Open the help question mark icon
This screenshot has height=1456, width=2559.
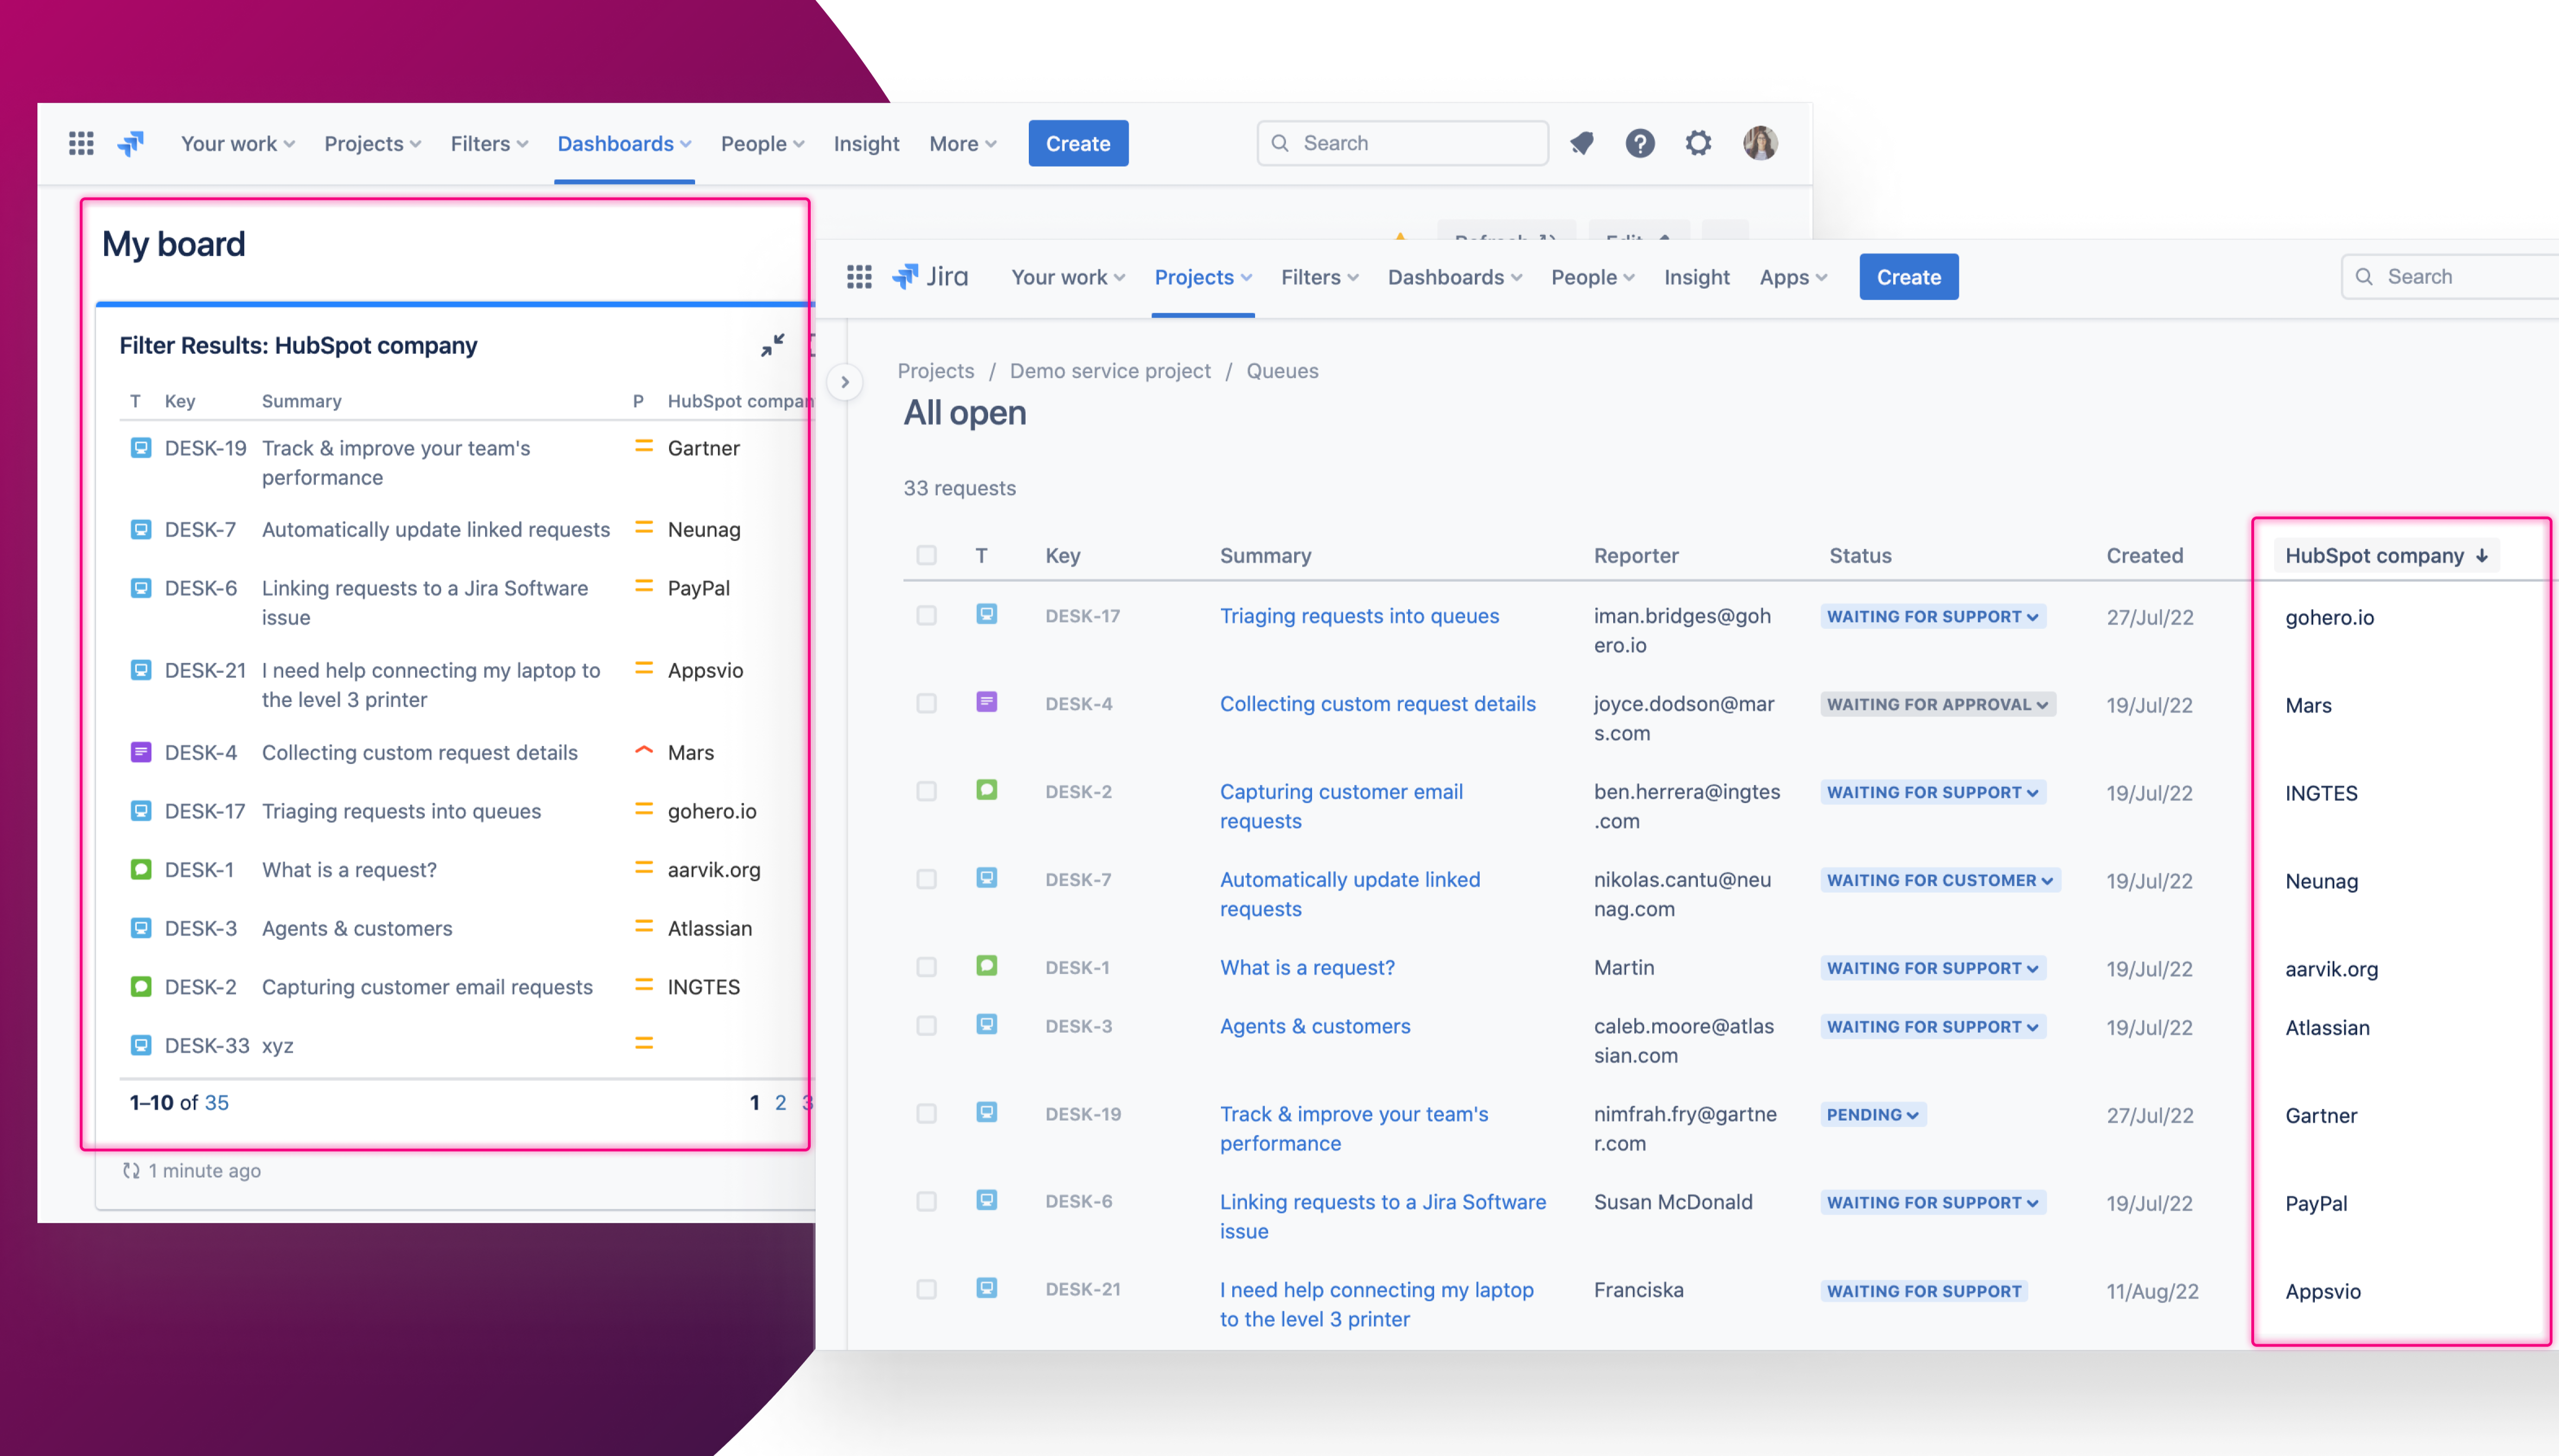(x=1639, y=143)
